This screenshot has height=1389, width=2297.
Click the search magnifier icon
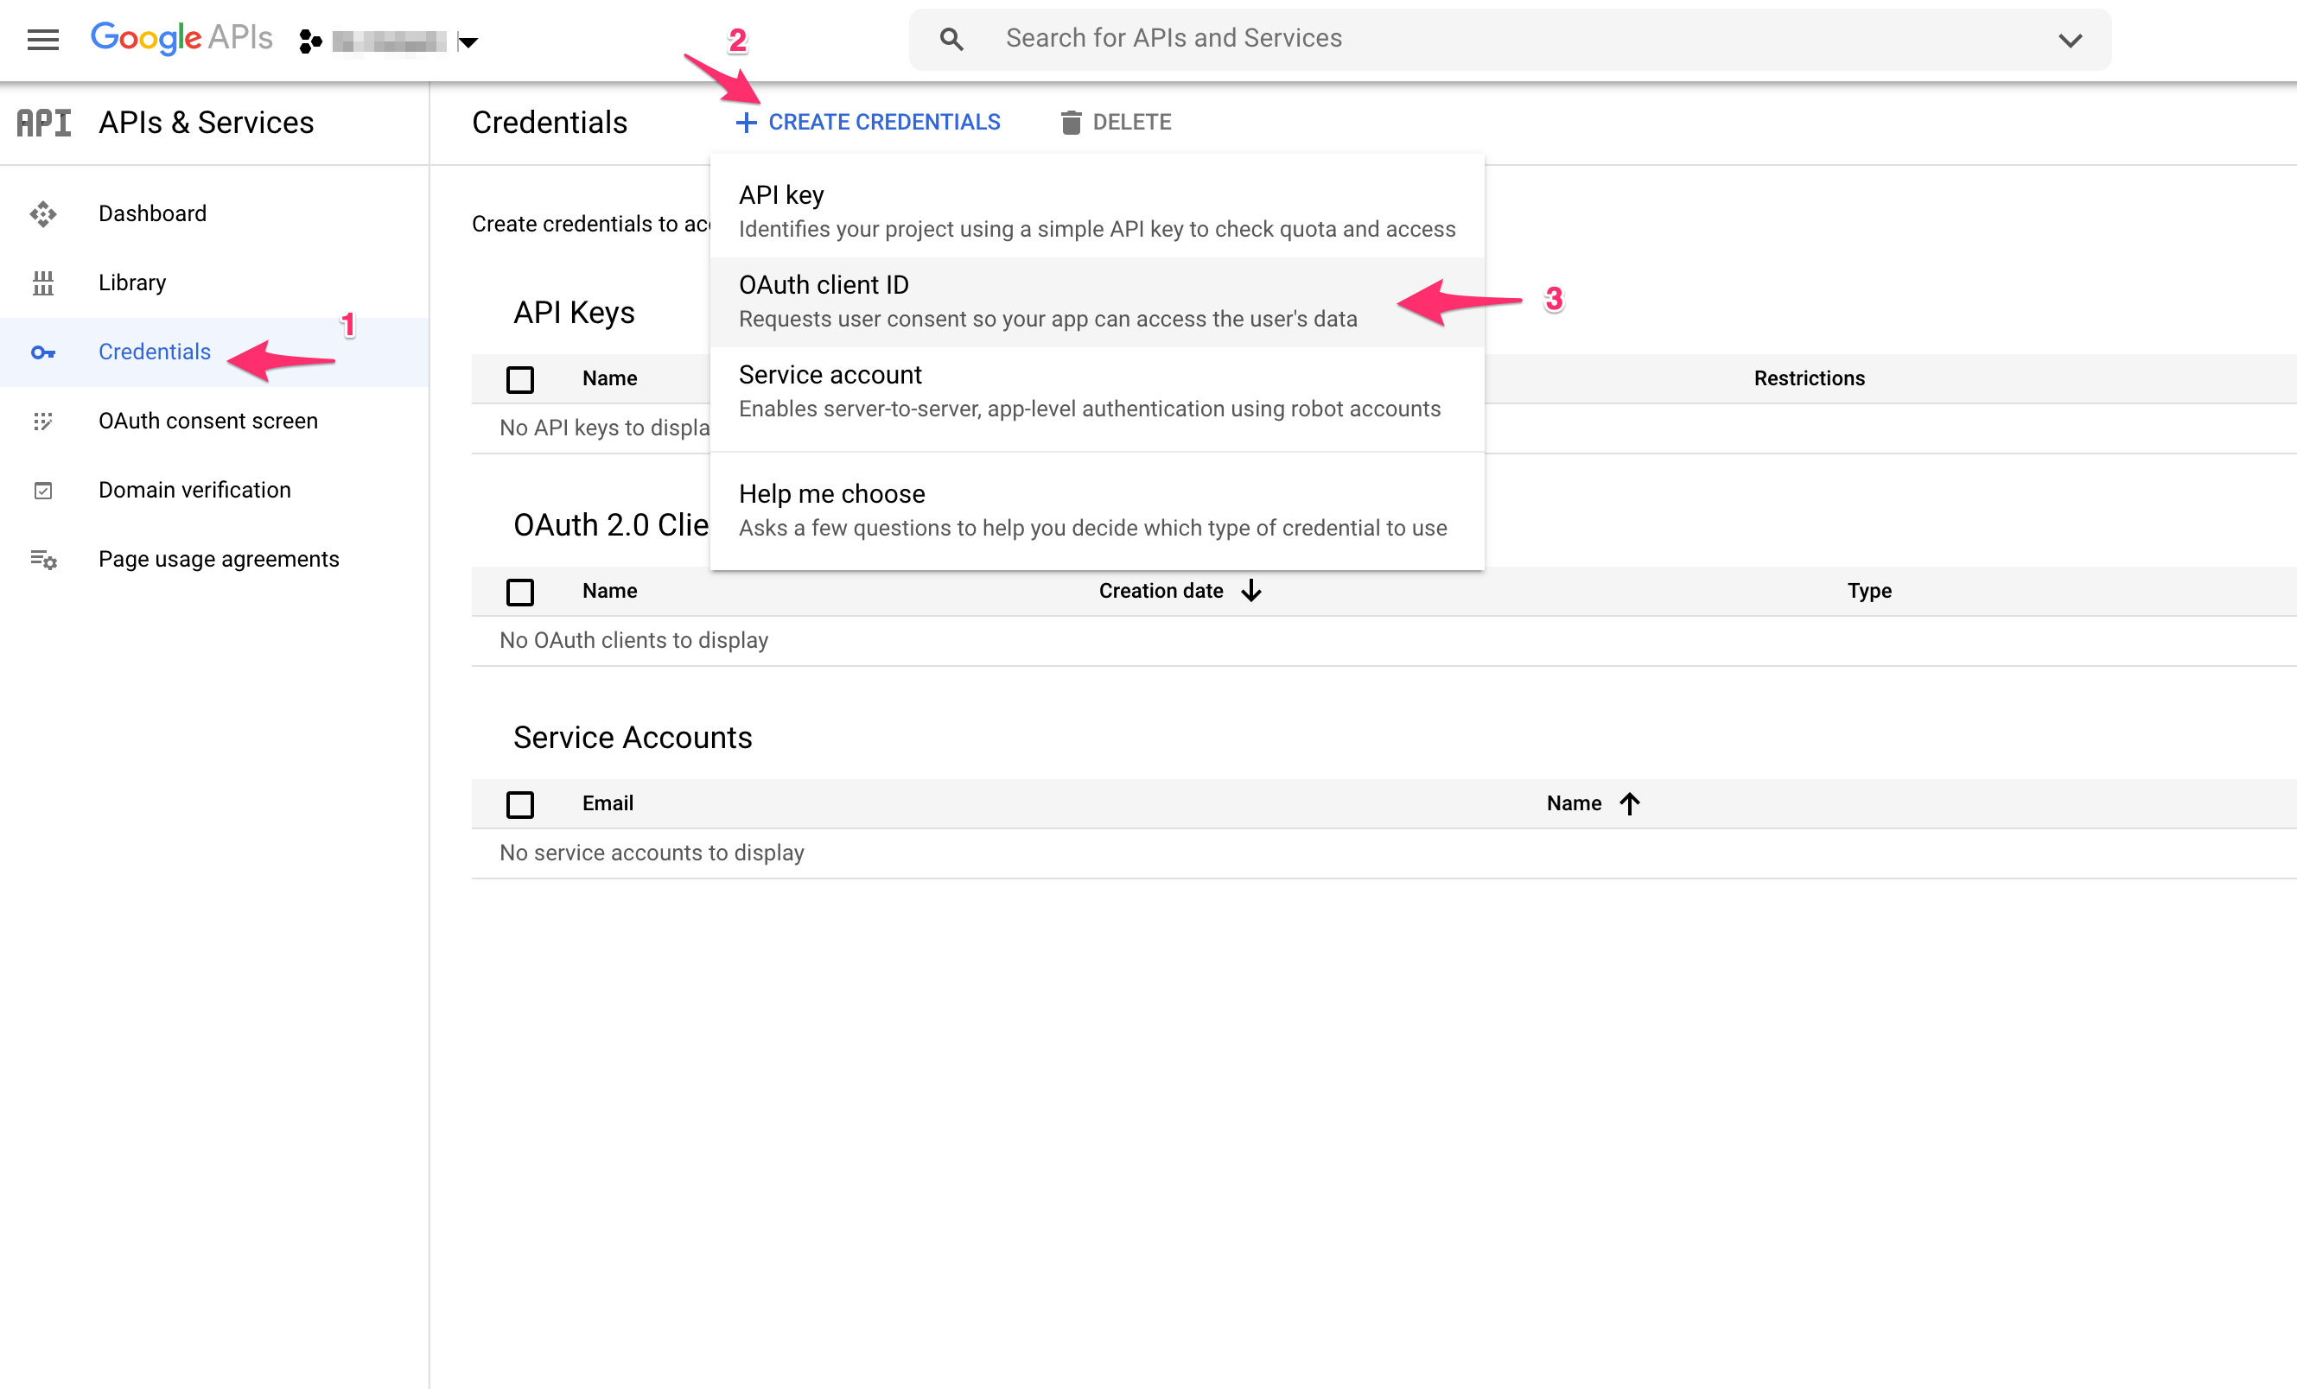click(951, 39)
